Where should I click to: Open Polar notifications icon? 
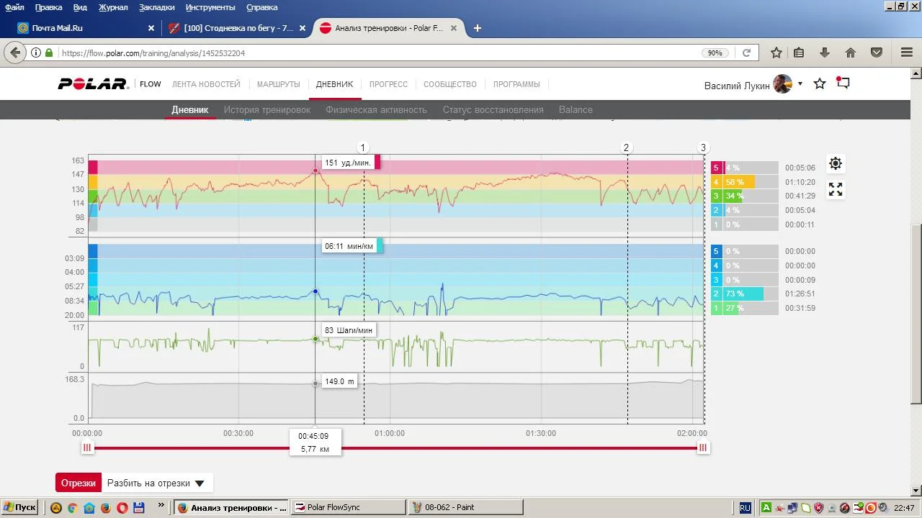(x=843, y=83)
